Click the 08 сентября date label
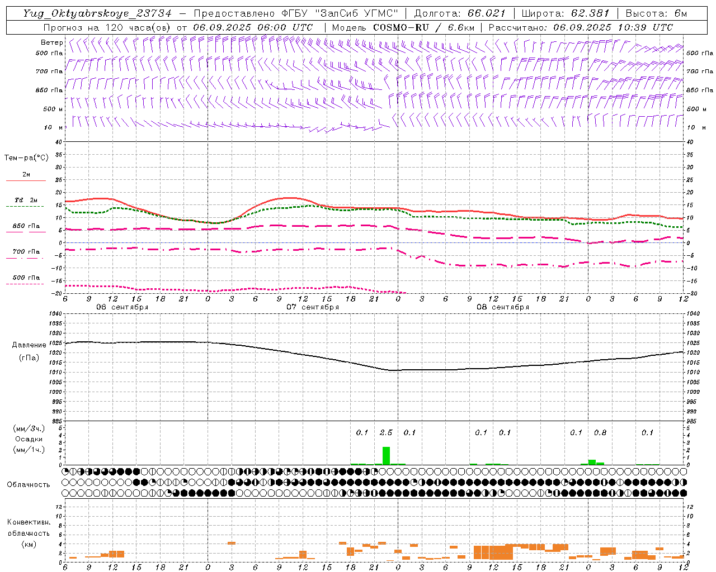 point(503,307)
